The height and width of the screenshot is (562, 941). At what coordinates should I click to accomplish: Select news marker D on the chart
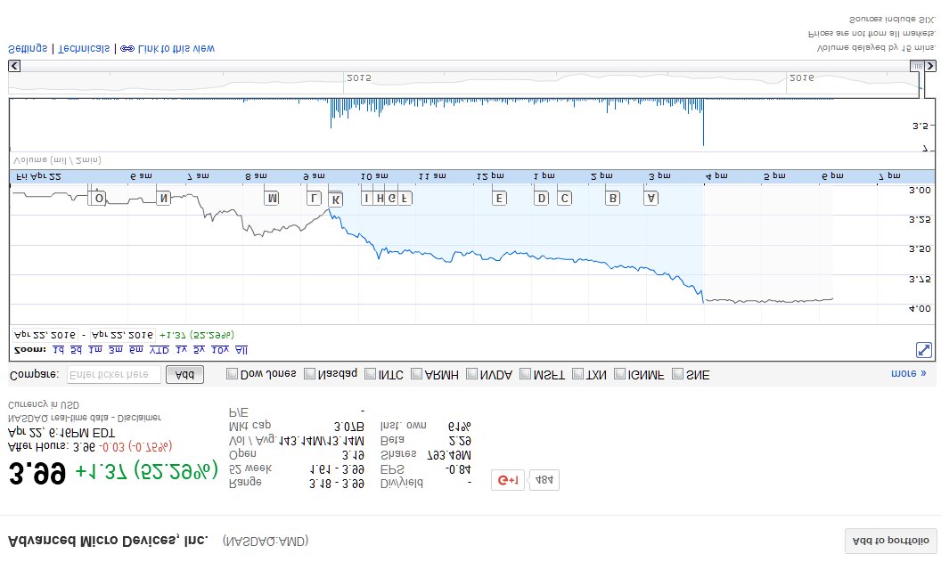[x=541, y=198]
